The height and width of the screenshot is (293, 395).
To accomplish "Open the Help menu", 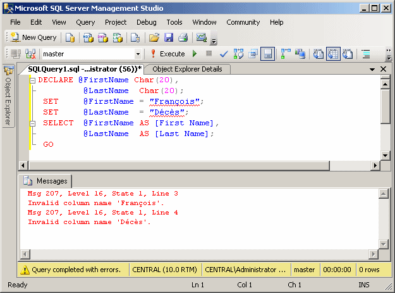I will point(277,22).
